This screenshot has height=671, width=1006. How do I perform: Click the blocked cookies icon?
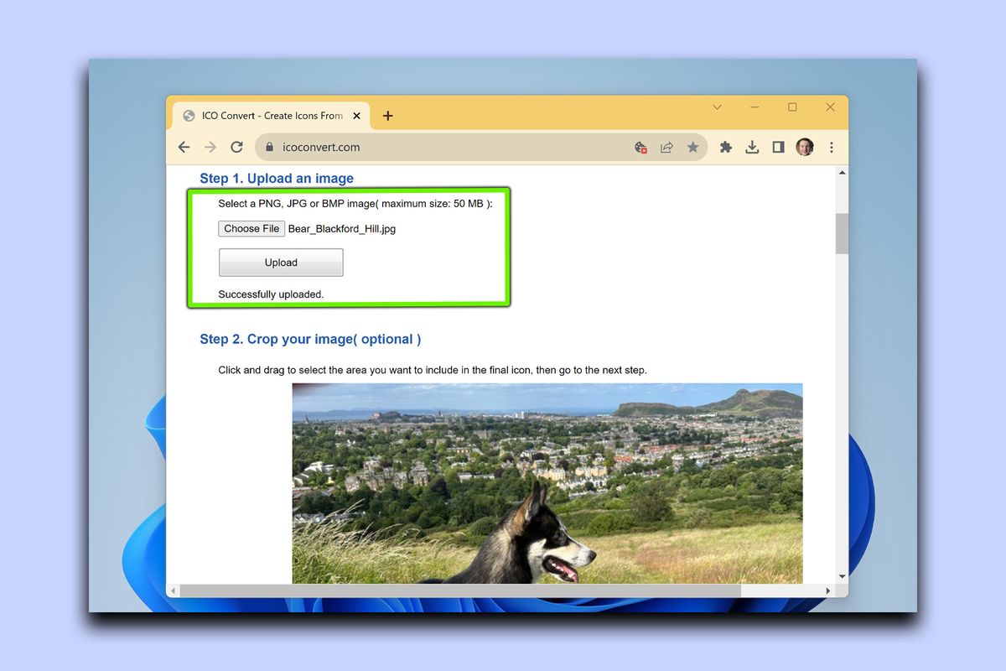pos(640,147)
